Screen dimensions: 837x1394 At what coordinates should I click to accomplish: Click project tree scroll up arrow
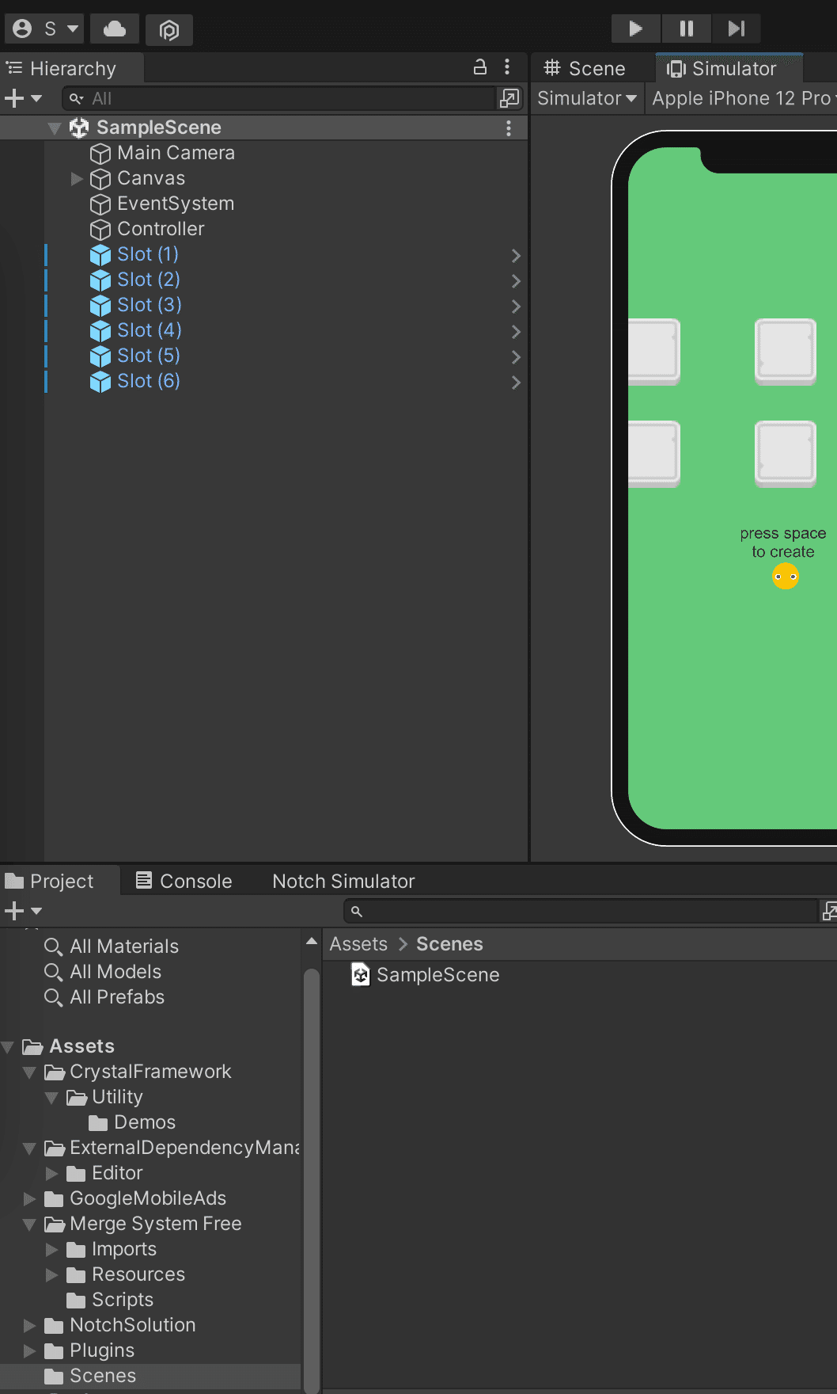point(312,941)
